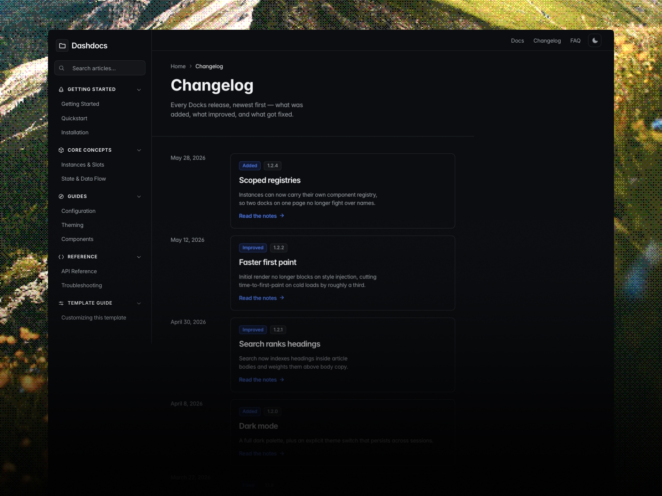Click the Getting Started rocket icon
The image size is (662, 496).
(x=61, y=89)
